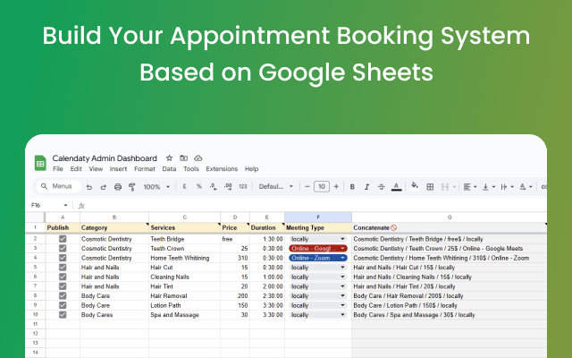Open Name box dropdown beside F16

[x=65, y=205]
